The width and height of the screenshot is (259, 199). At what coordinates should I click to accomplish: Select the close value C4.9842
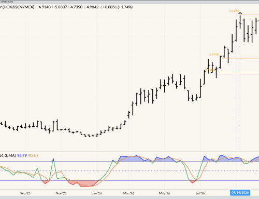tap(91, 7)
